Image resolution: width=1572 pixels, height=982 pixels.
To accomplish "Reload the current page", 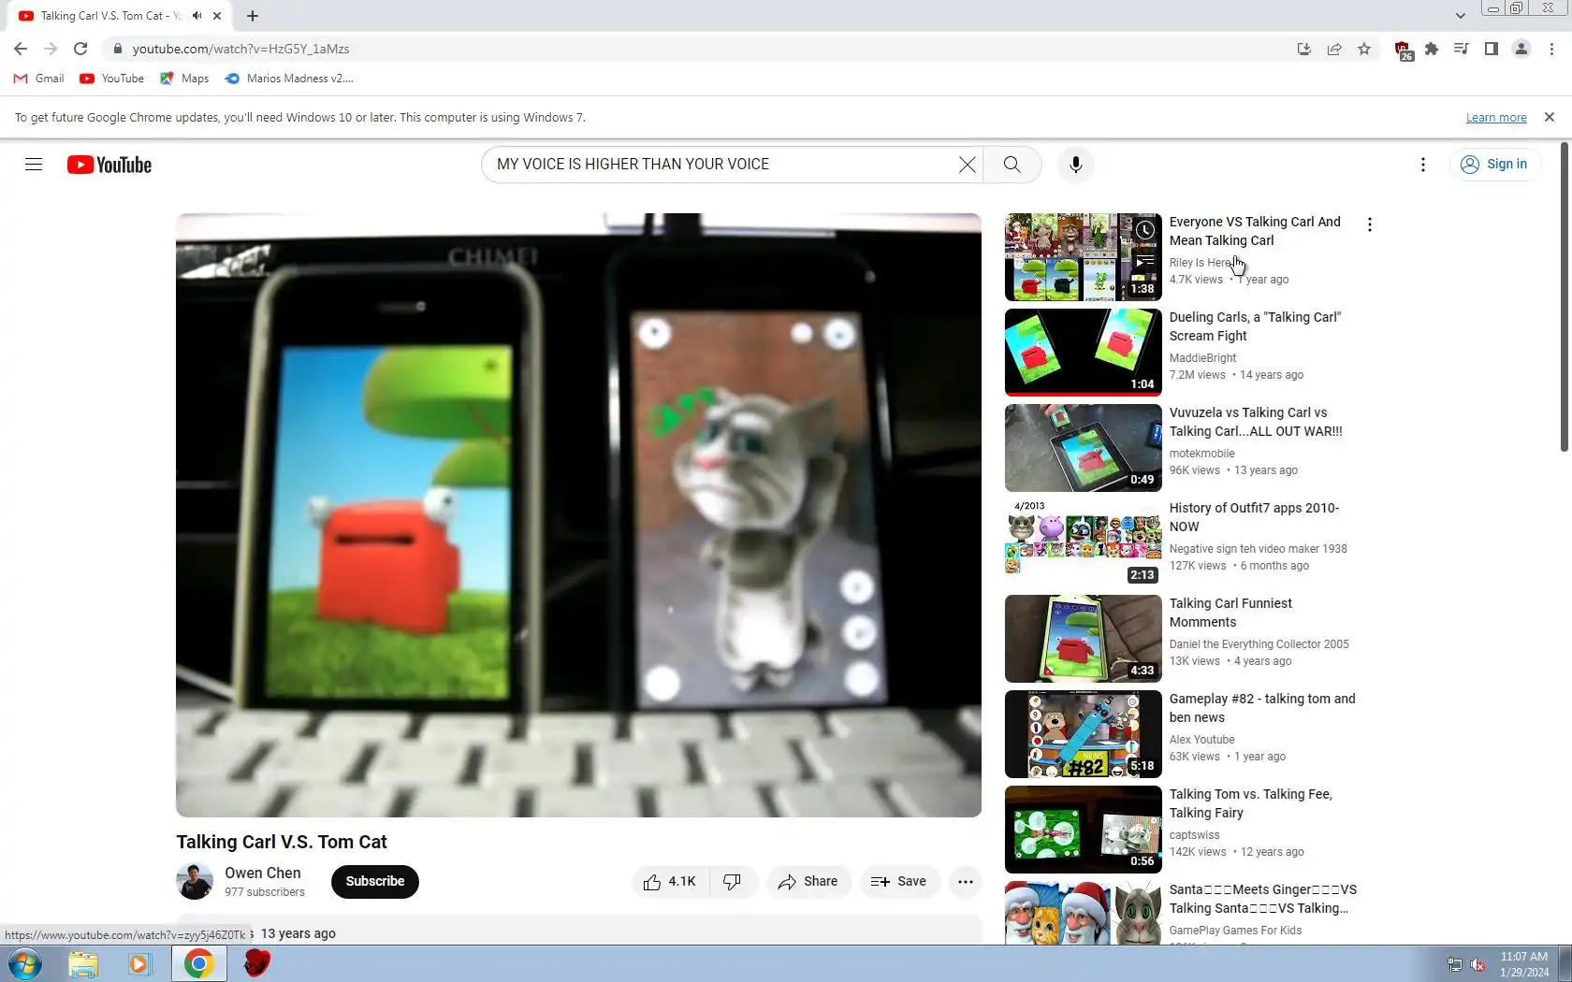I will [x=80, y=49].
